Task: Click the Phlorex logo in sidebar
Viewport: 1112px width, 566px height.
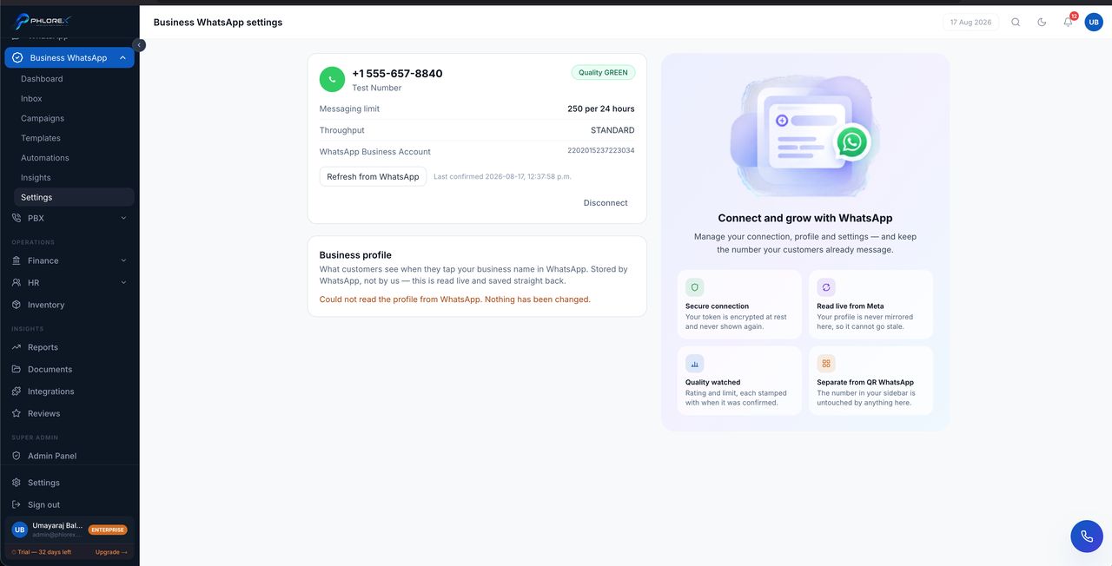Action: (x=43, y=21)
